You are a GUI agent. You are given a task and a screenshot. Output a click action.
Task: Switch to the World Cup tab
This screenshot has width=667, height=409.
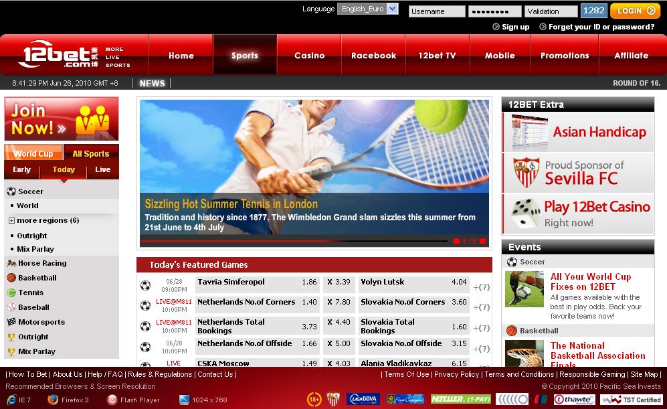coord(33,153)
